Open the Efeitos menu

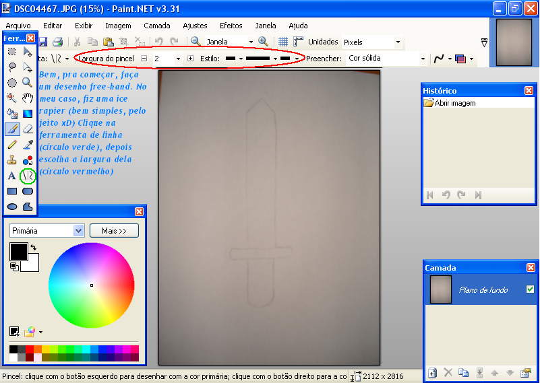(x=231, y=26)
